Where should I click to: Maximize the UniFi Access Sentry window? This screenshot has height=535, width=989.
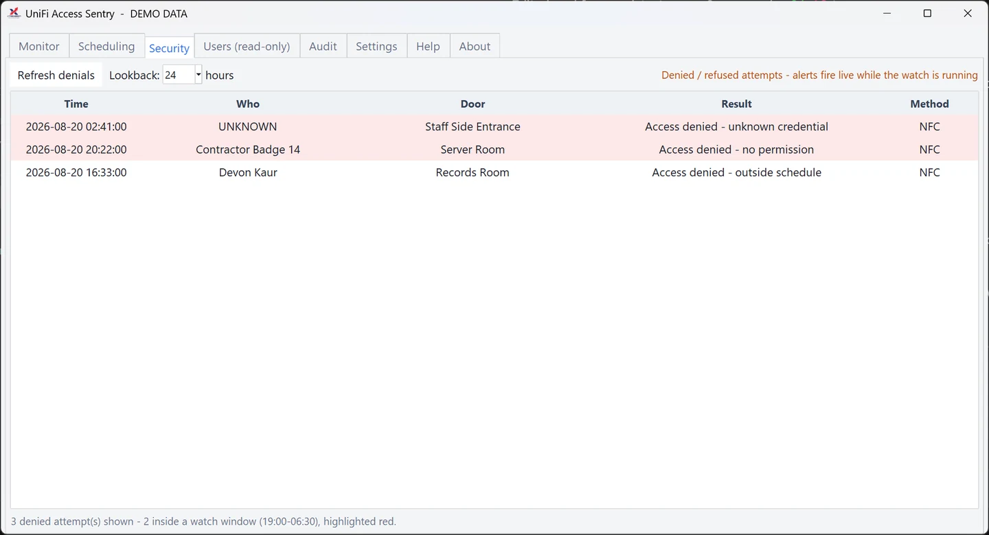pos(927,13)
